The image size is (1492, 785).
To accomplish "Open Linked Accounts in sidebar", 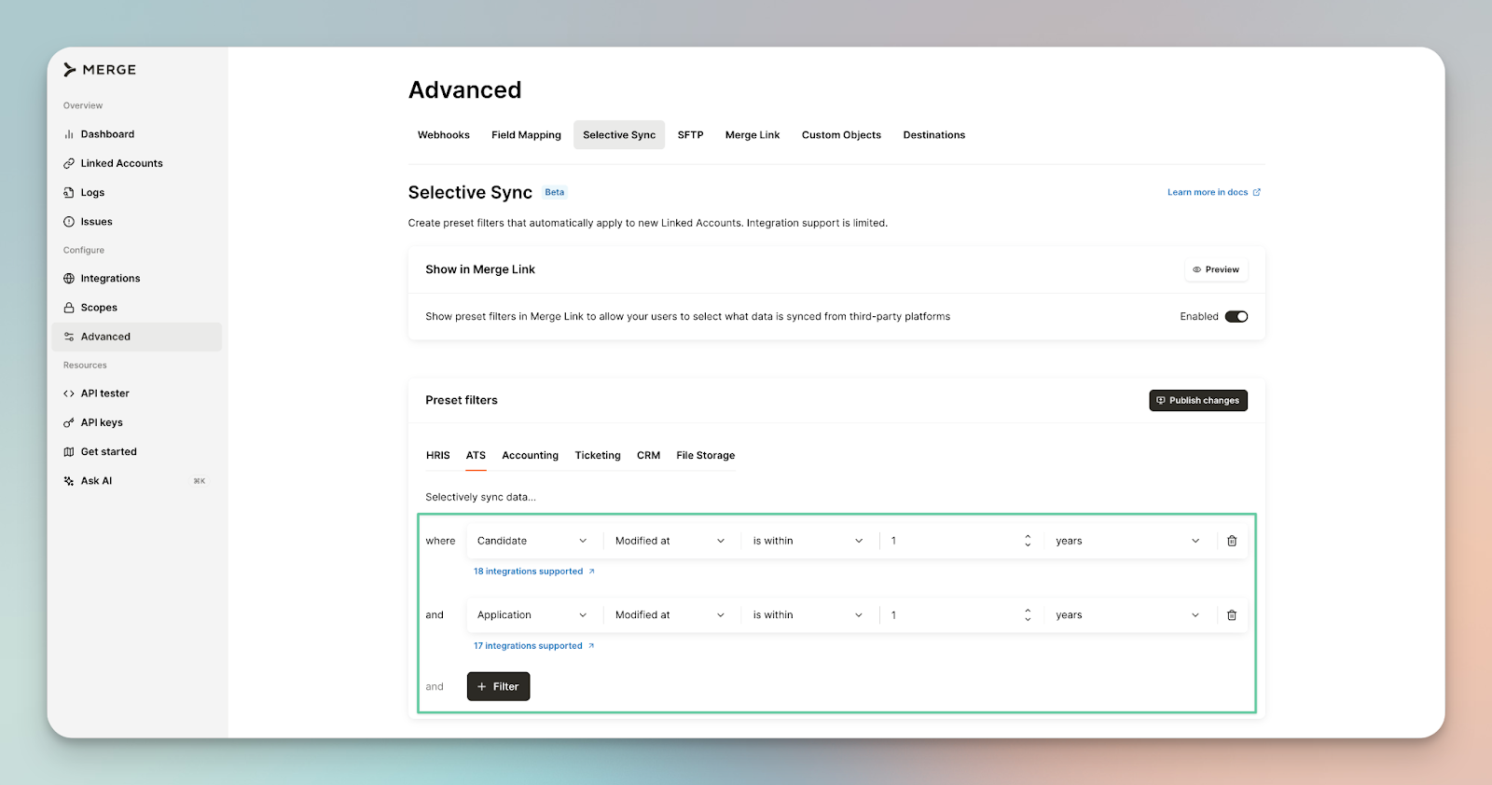I will click(x=137, y=163).
